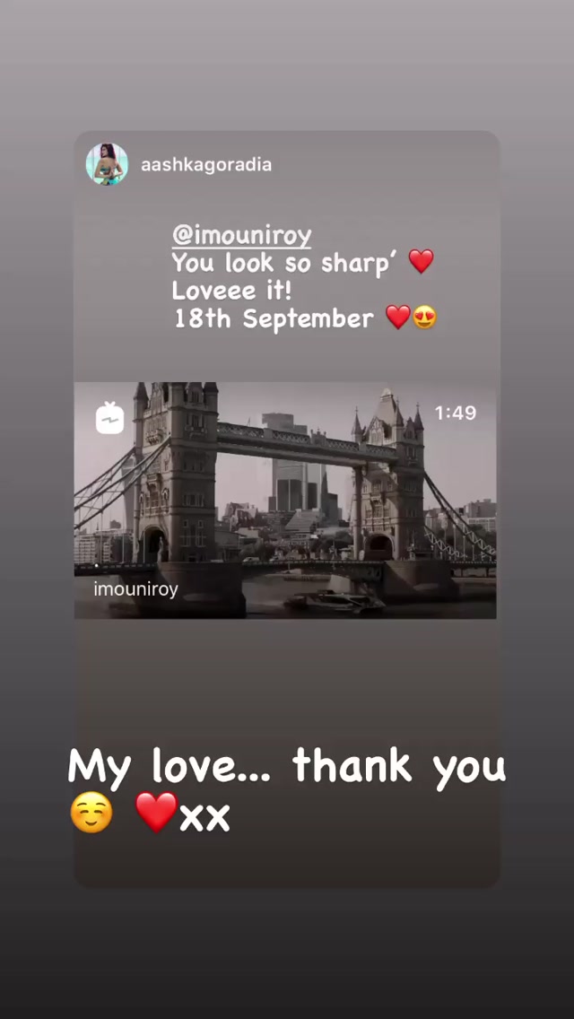The image size is (574, 1019).
Task: Tap the right tower of the bridge
Action: coord(387,477)
